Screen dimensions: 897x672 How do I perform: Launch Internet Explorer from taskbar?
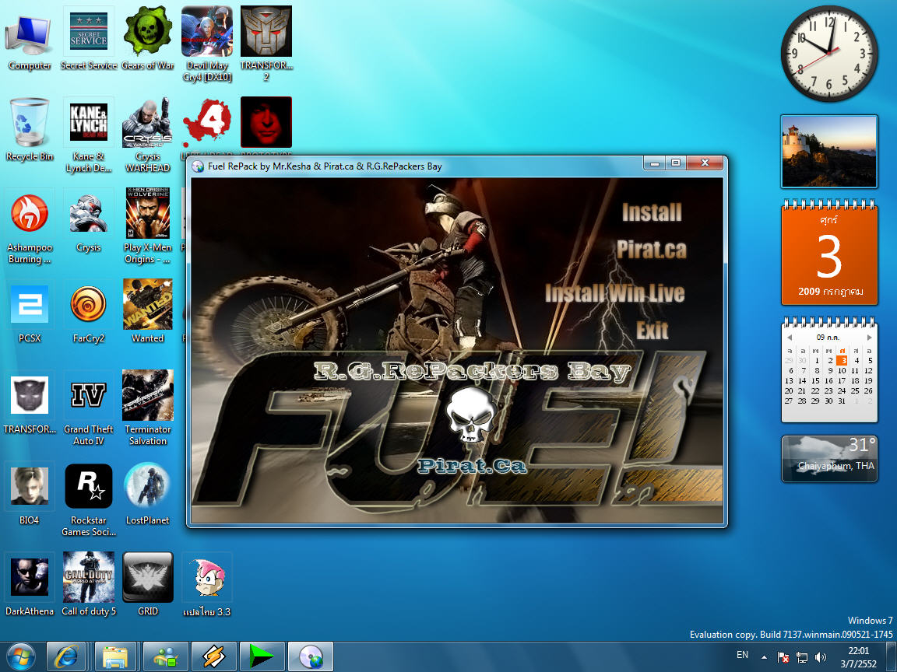click(65, 656)
